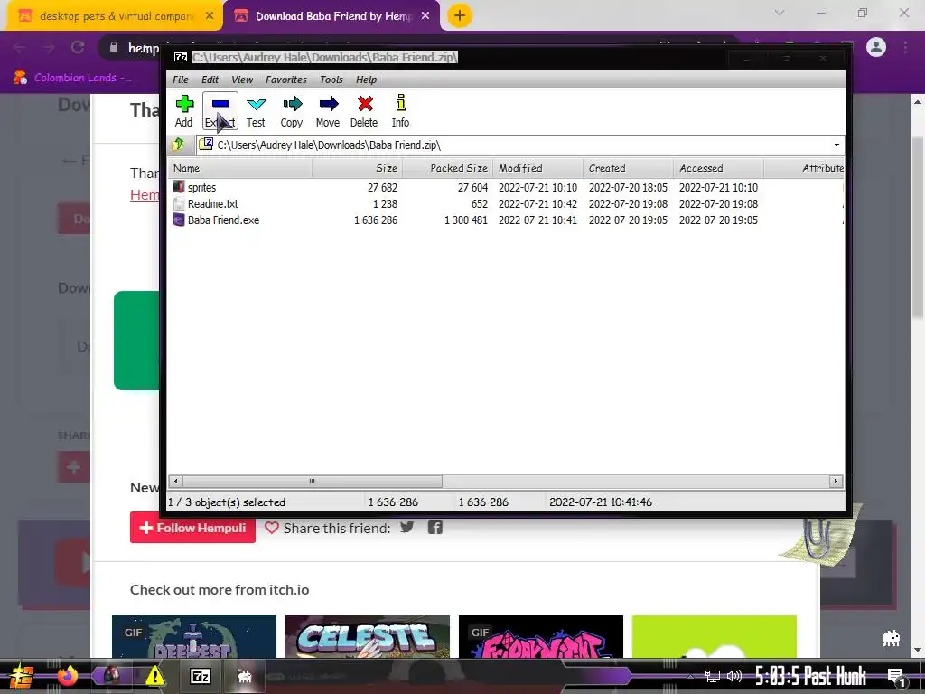Open the Edit menu

coord(210,80)
